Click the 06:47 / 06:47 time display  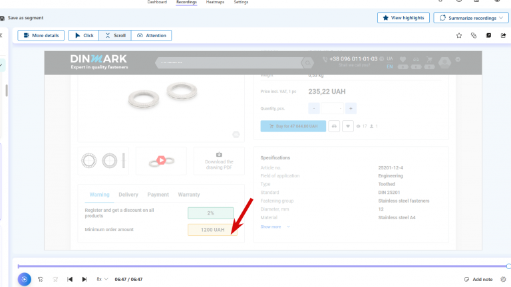coord(128,279)
